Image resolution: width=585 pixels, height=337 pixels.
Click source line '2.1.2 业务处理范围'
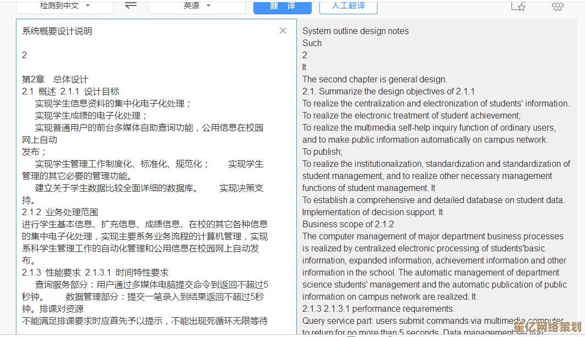60,211
